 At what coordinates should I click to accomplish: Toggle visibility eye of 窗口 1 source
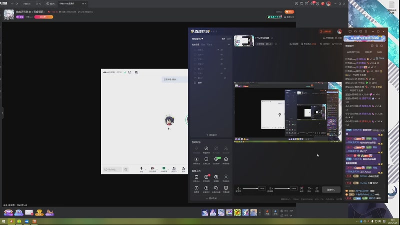(x=225, y=78)
